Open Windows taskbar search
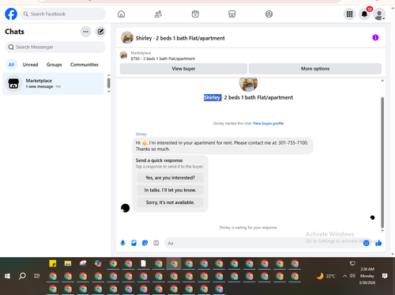The height and width of the screenshot is (295, 395). [22, 276]
